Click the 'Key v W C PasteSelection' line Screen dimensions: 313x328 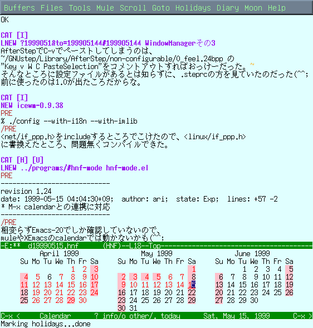click(124, 66)
